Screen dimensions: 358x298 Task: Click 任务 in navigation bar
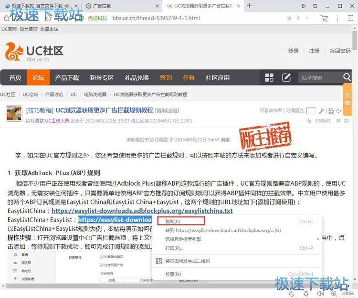tap(189, 78)
